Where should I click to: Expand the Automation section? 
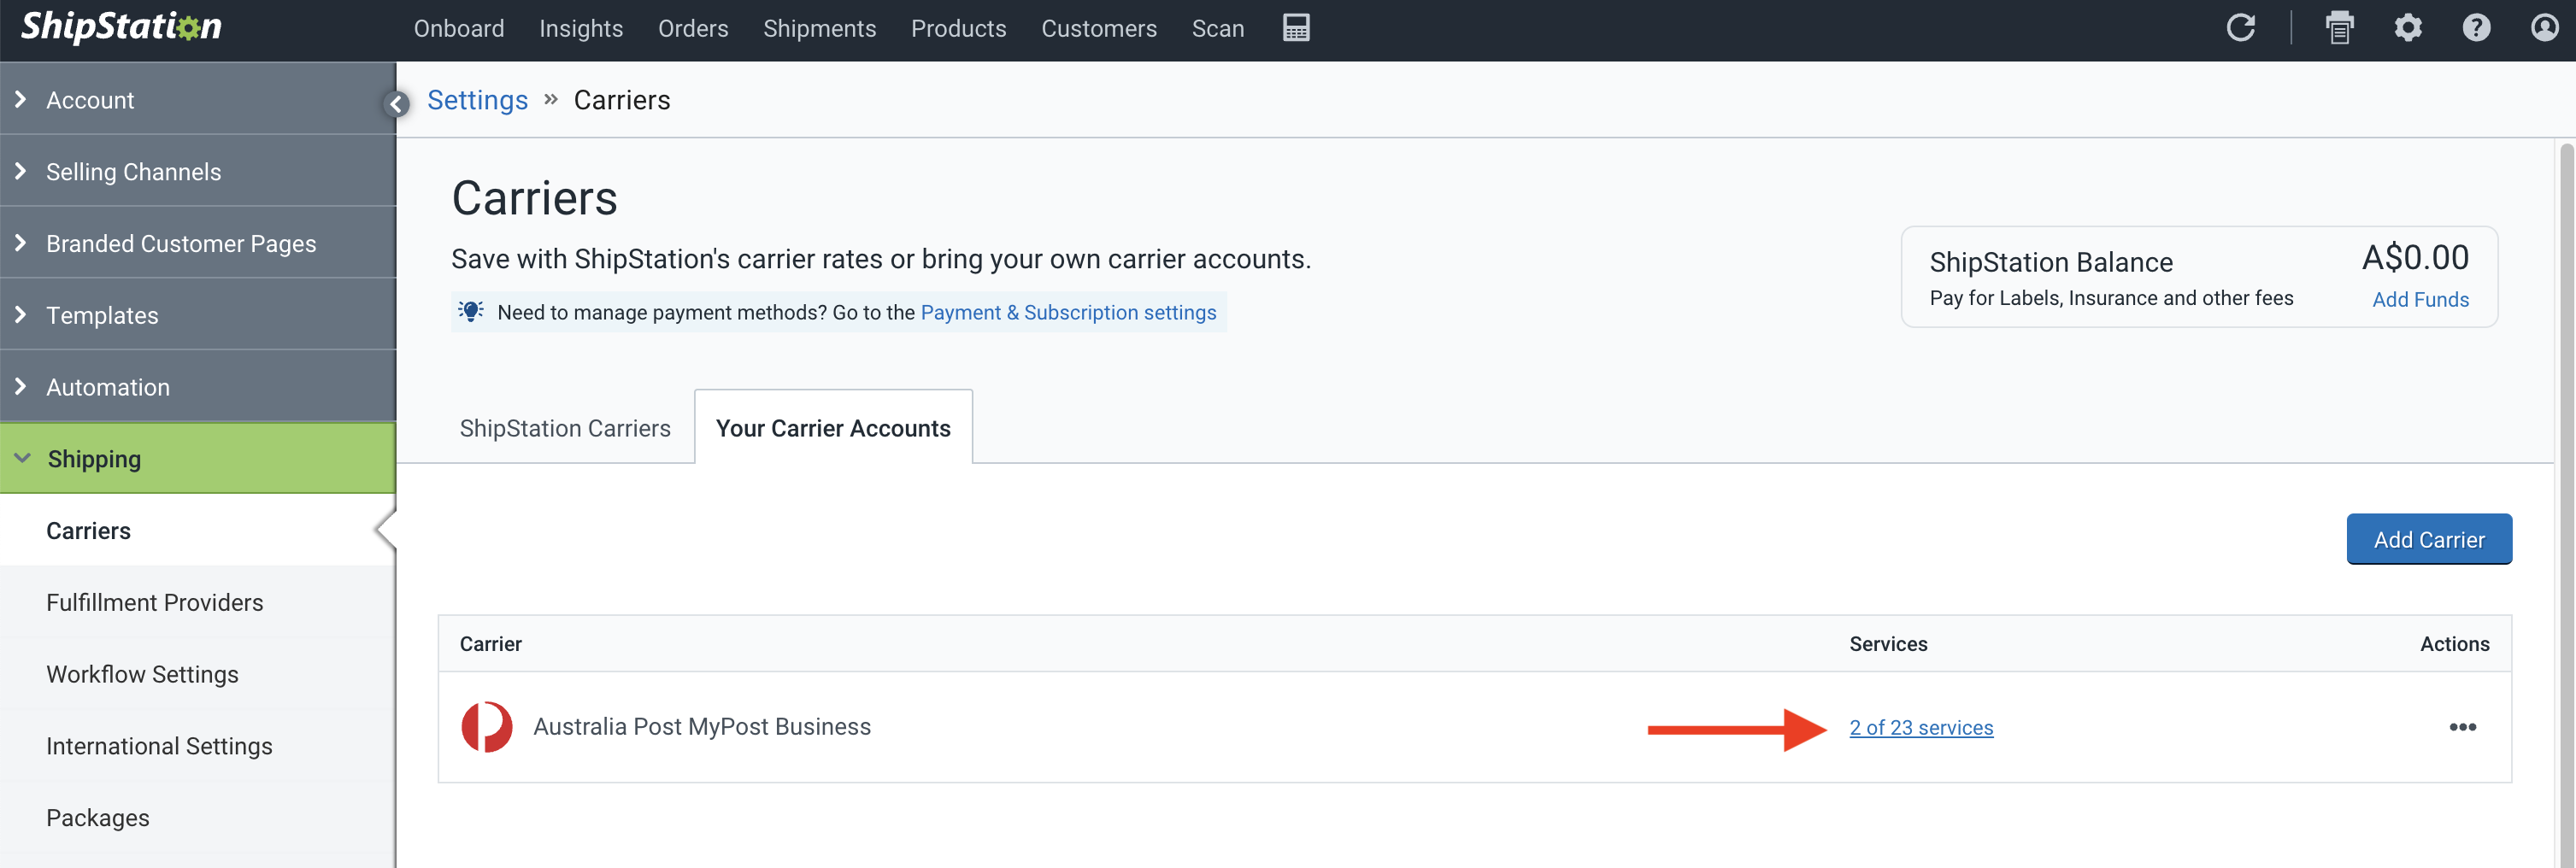click(198, 387)
